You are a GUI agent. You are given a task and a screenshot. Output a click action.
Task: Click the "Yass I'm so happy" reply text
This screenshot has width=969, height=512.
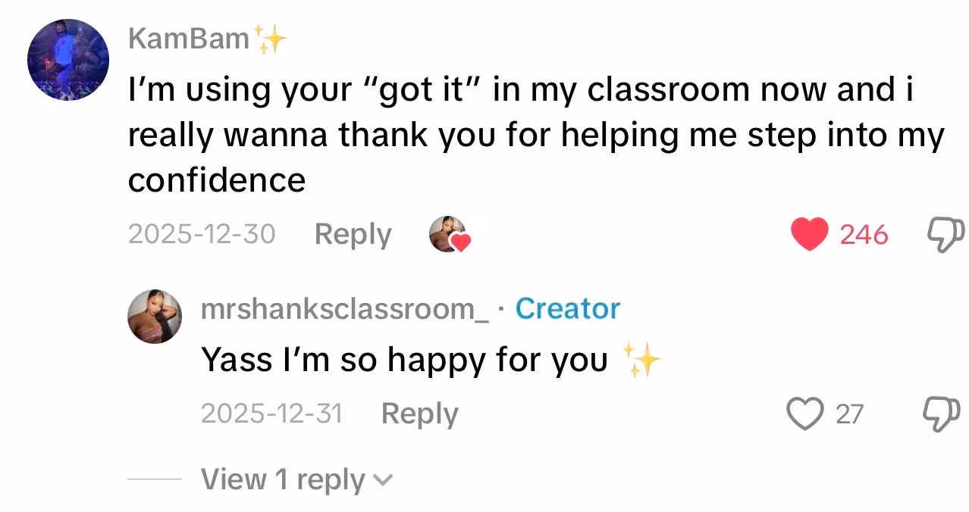point(404,360)
